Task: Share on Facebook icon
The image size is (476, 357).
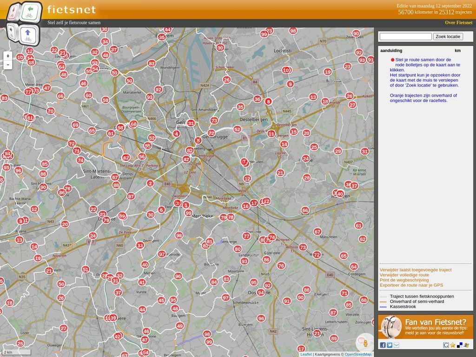Action: click(x=383, y=345)
